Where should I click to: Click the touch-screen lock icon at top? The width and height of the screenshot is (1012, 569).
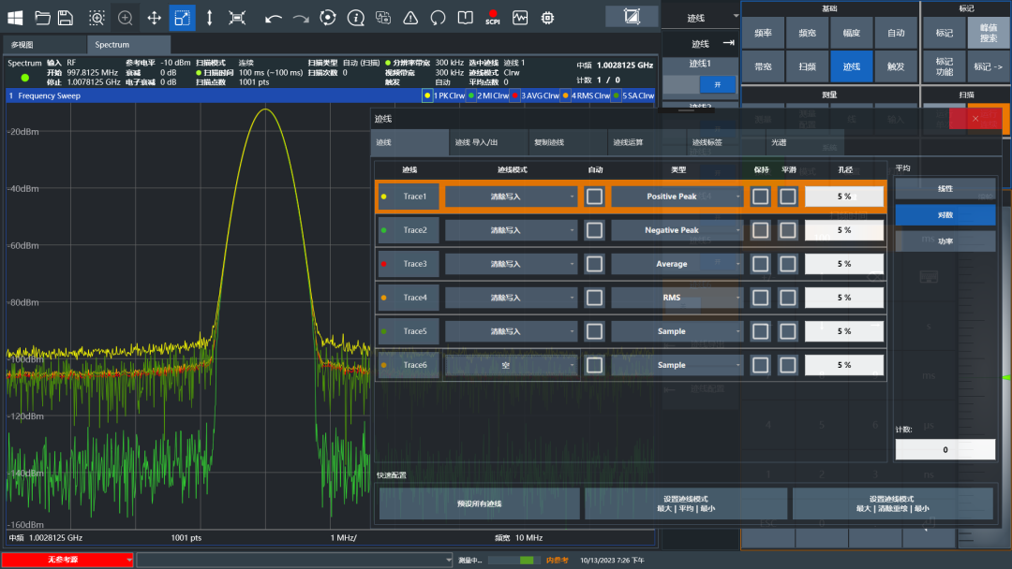click(x=632, y=16)
